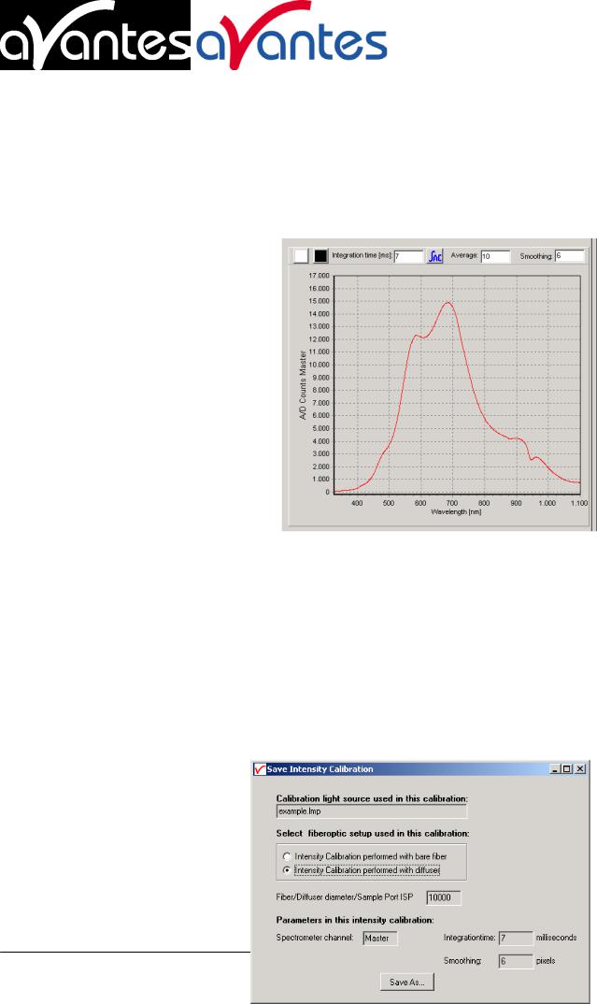Click the Integrationtime milliseconds field in dialog
Screen dimensions: 597x1004
(x=516, y=938)
